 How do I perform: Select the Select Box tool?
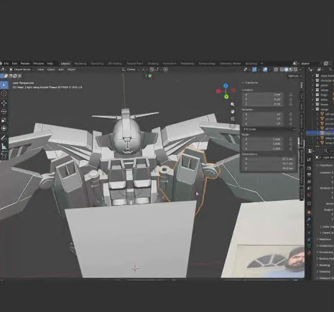pyautogui.click(x=4, y=85)
